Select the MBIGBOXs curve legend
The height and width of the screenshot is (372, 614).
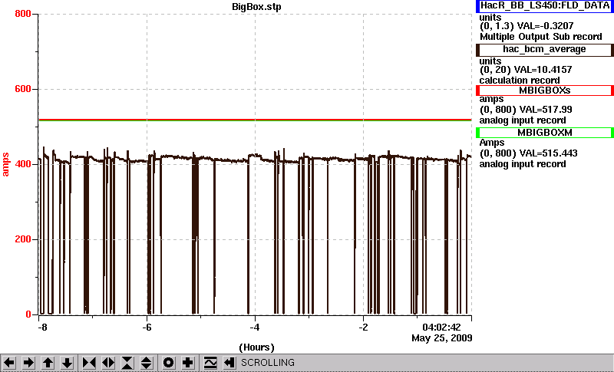[x=545, y=91]
